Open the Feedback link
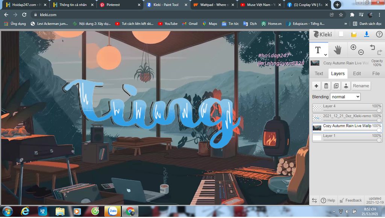This screenshot has height=218, width=385. point(351,200)
